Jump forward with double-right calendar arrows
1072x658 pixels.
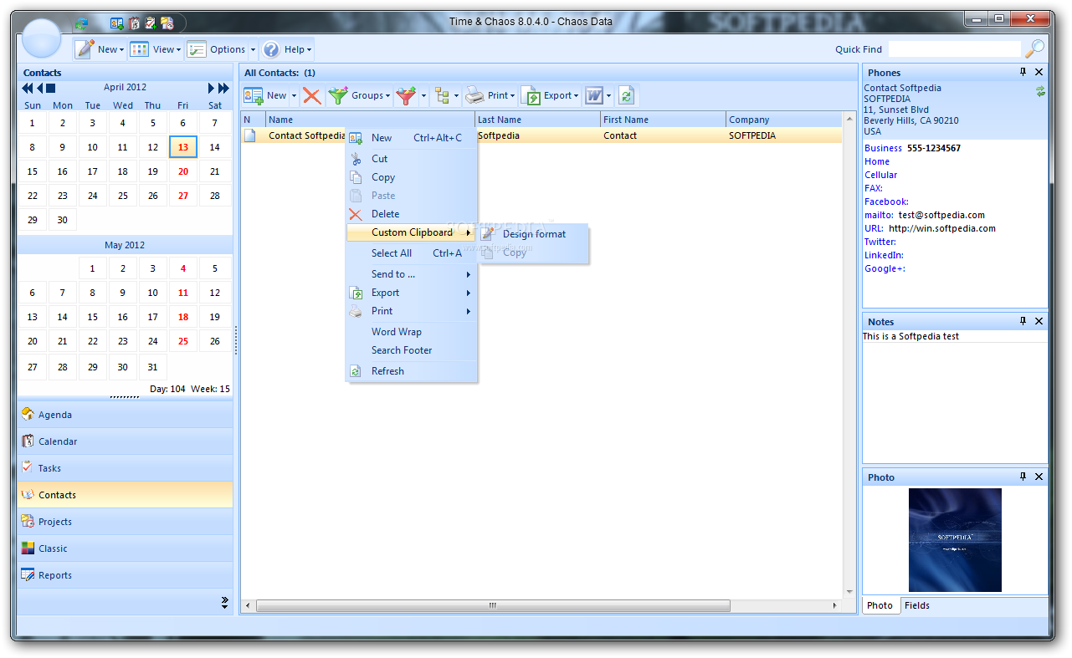click(x=223, y=88)
